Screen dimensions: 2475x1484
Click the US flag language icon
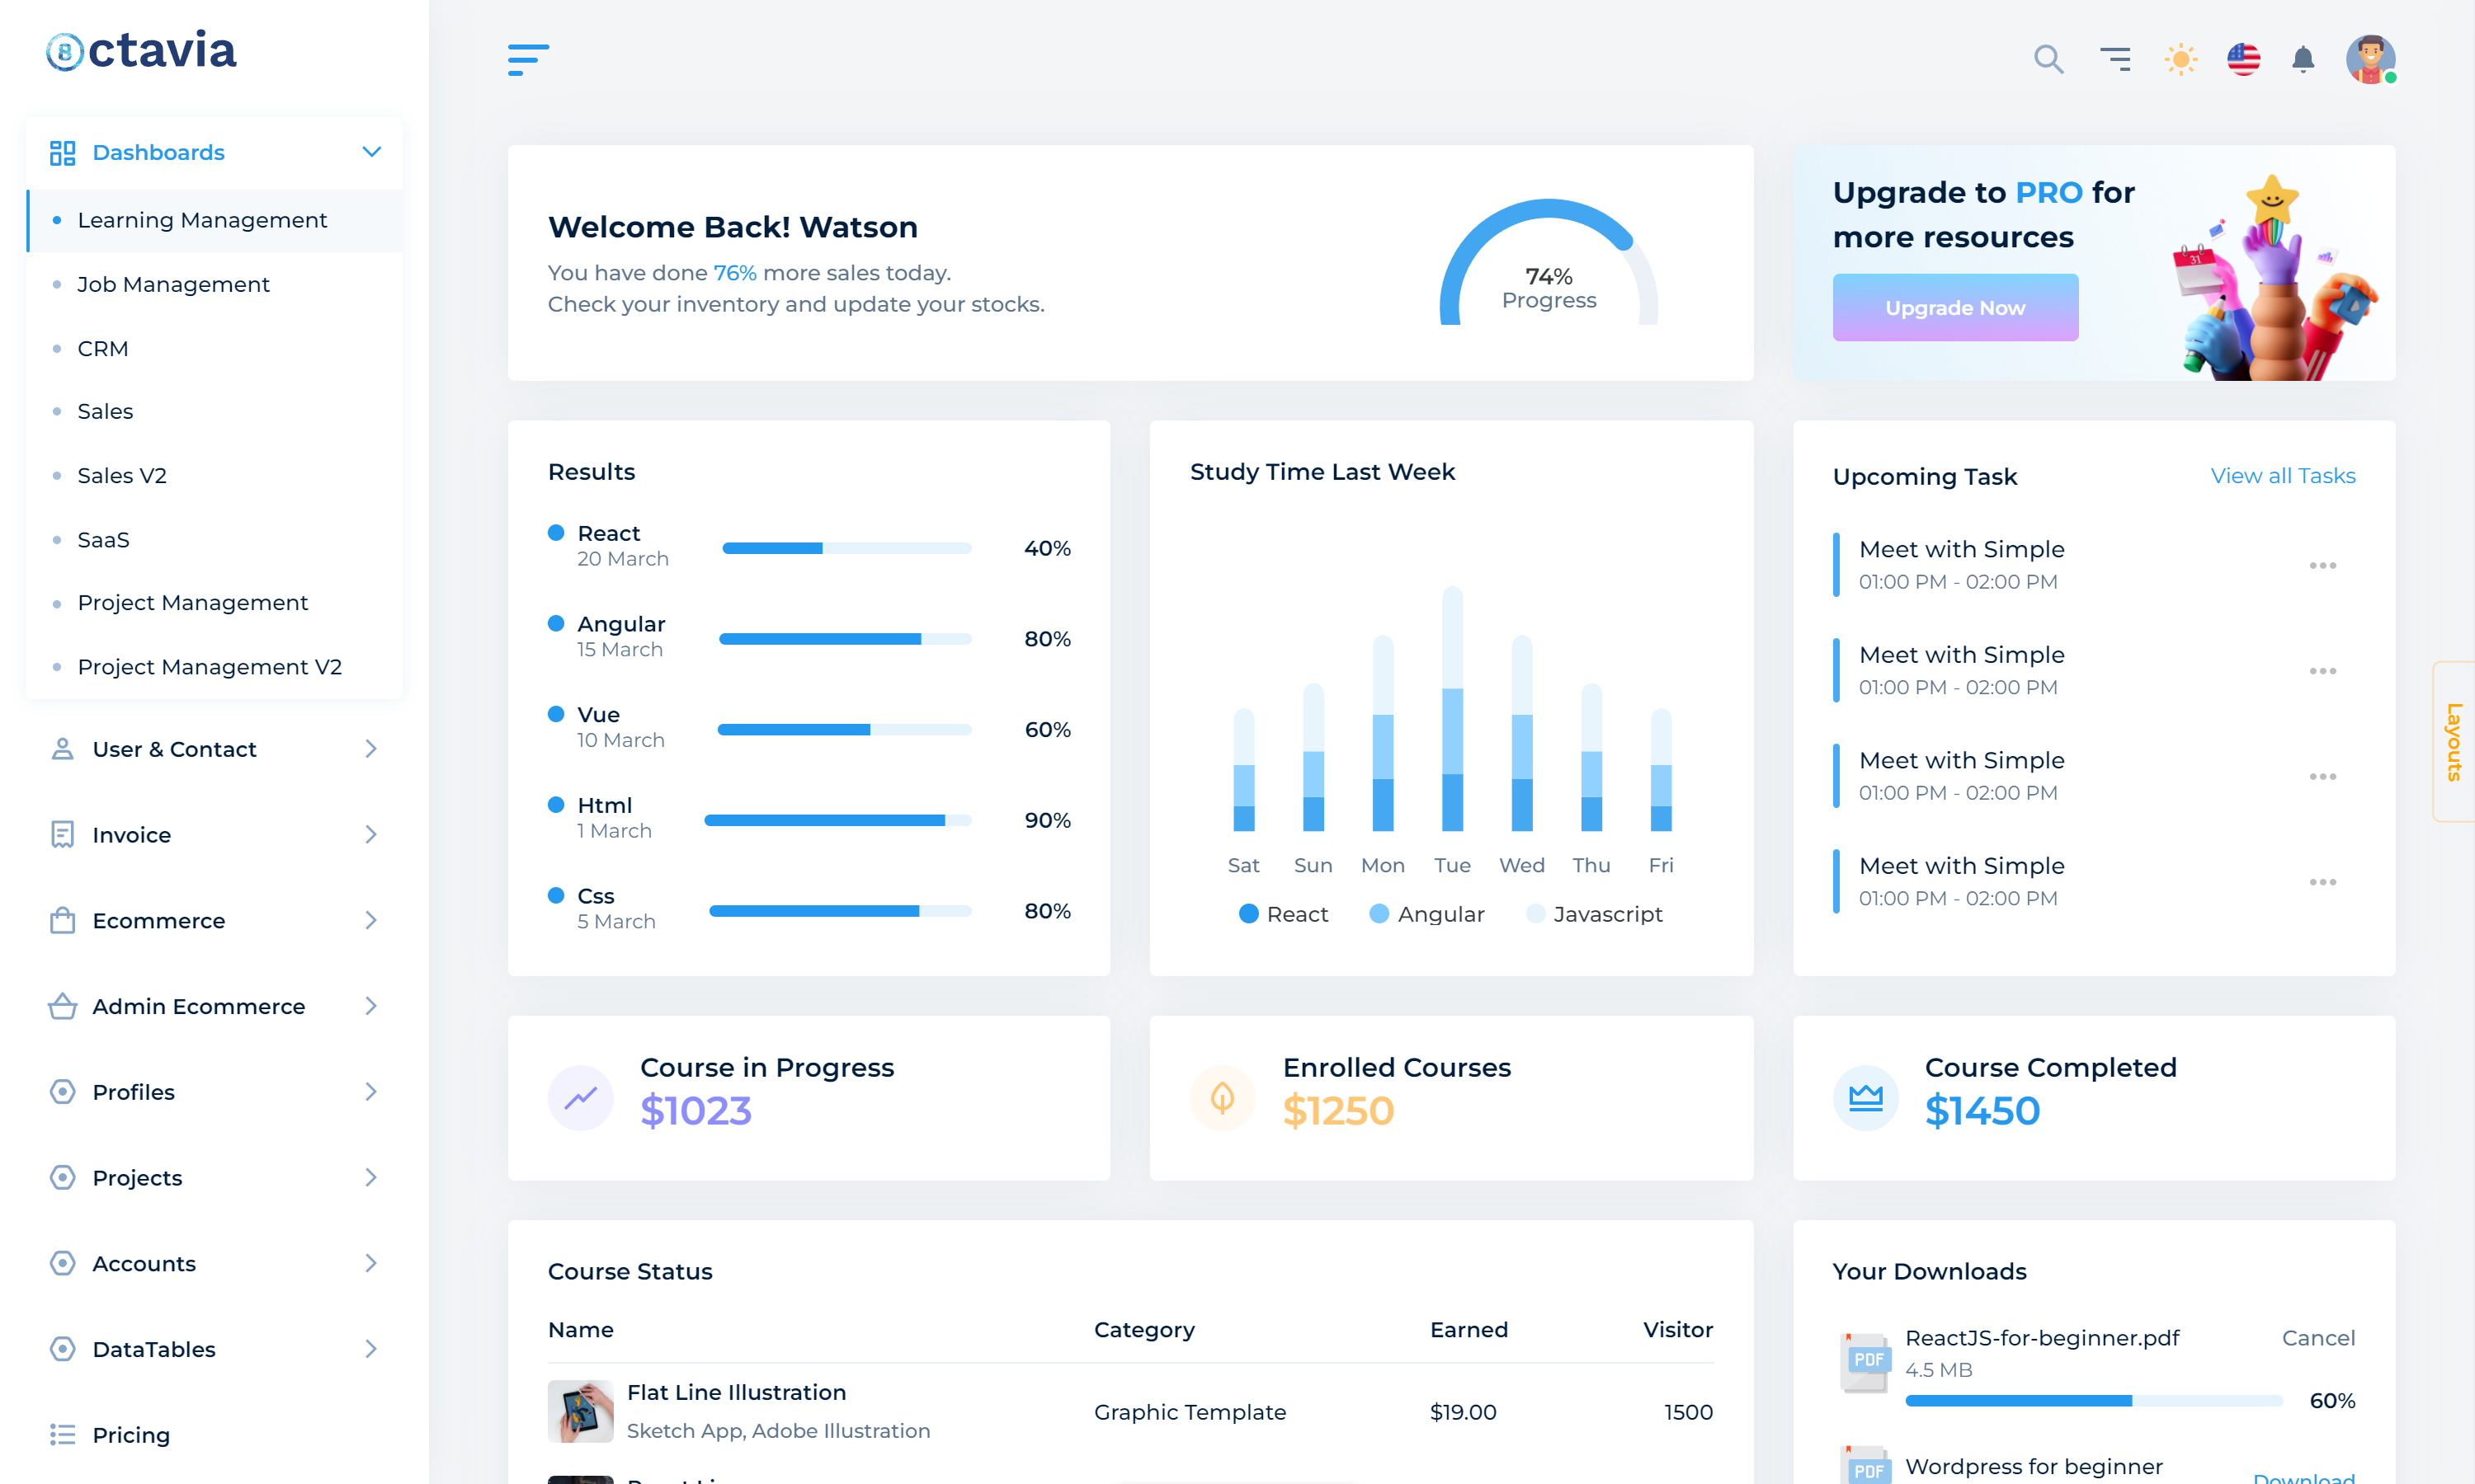coord(2243,59)
